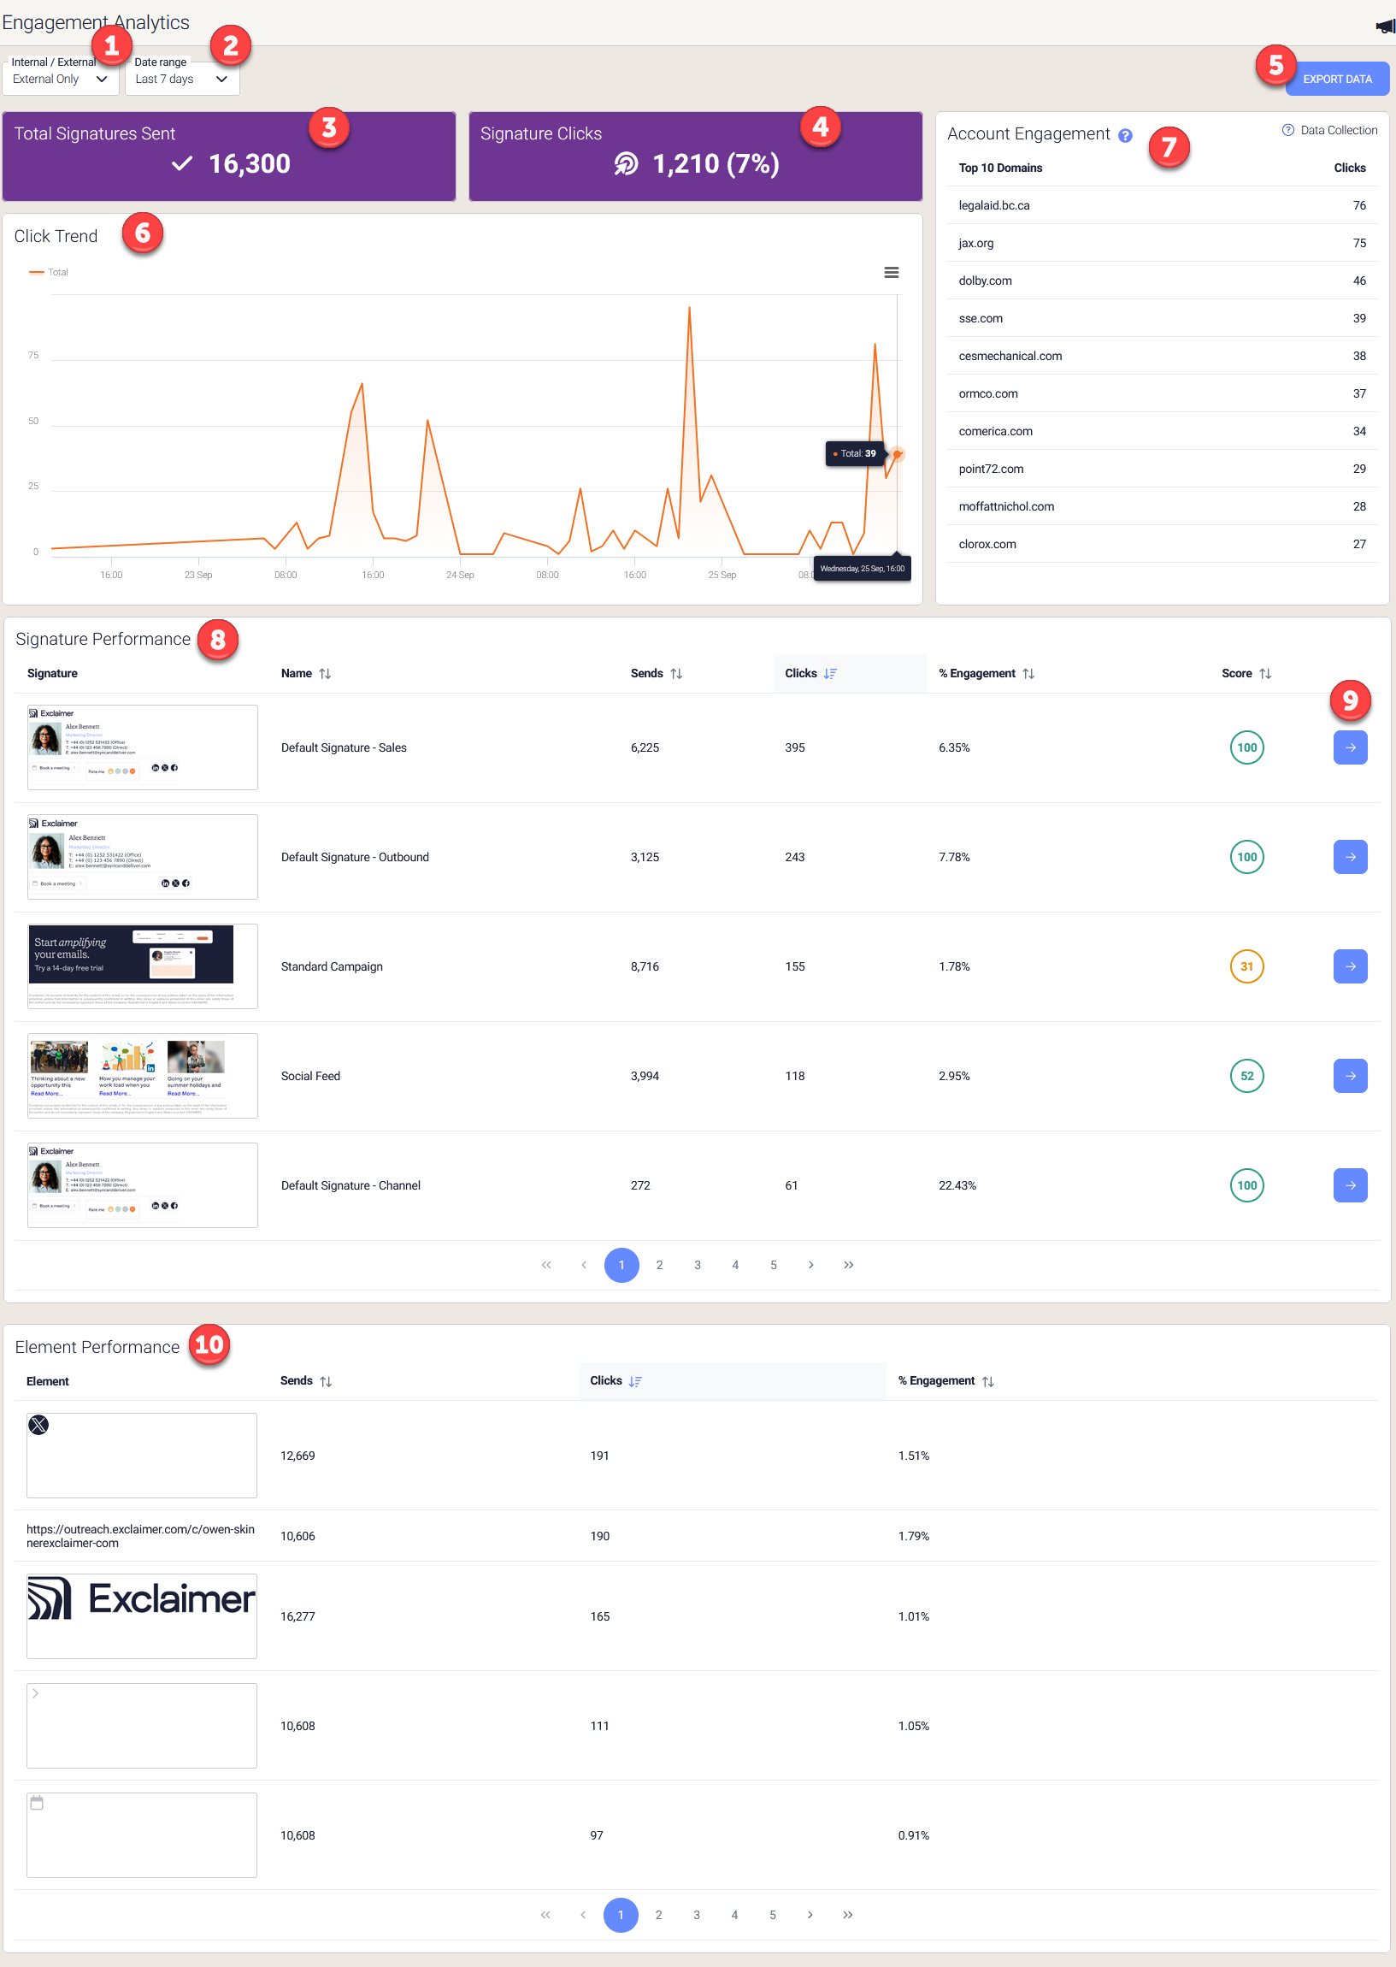Click the Exclaimer logo element thumbnail
Screen dimensions: 1396x1967
[142, 1616]
